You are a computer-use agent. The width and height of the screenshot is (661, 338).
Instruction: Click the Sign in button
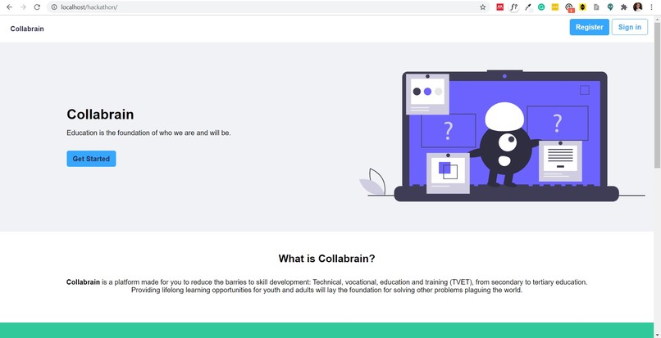tap(630, 27)
